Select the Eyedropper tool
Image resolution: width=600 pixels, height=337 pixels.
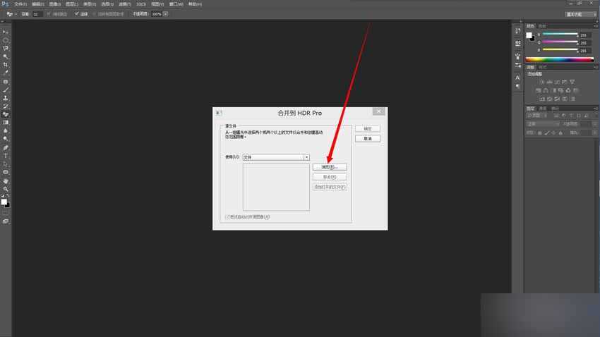6,73
